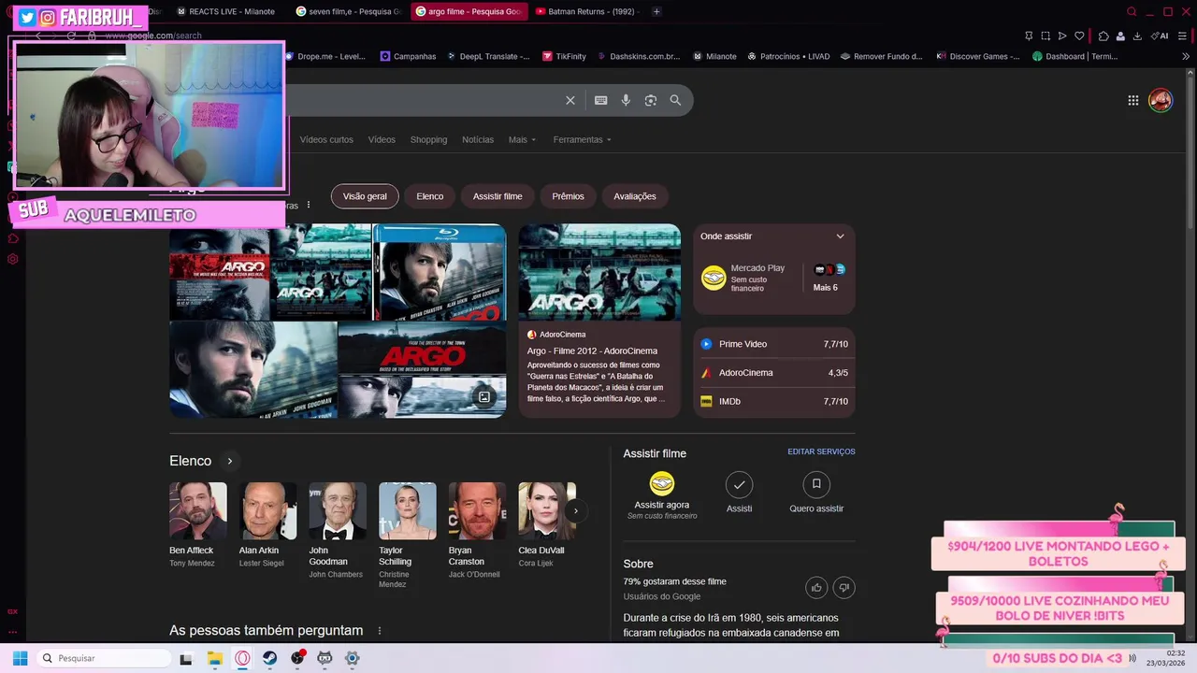This screenshot has height=673, width=1197.
Task: Dislike the movie with thumbs down
Action: click(844, 587)
